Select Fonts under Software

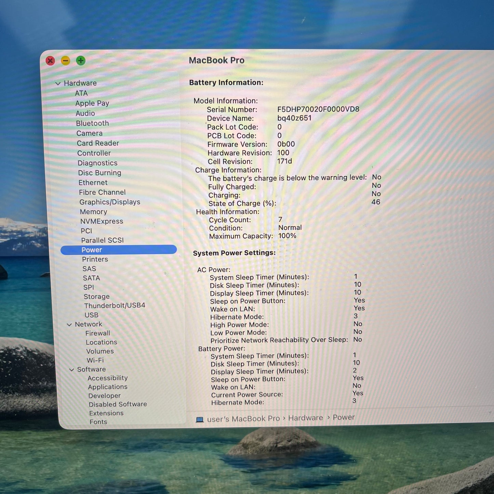pyautogui.click(x=98, y=422)
